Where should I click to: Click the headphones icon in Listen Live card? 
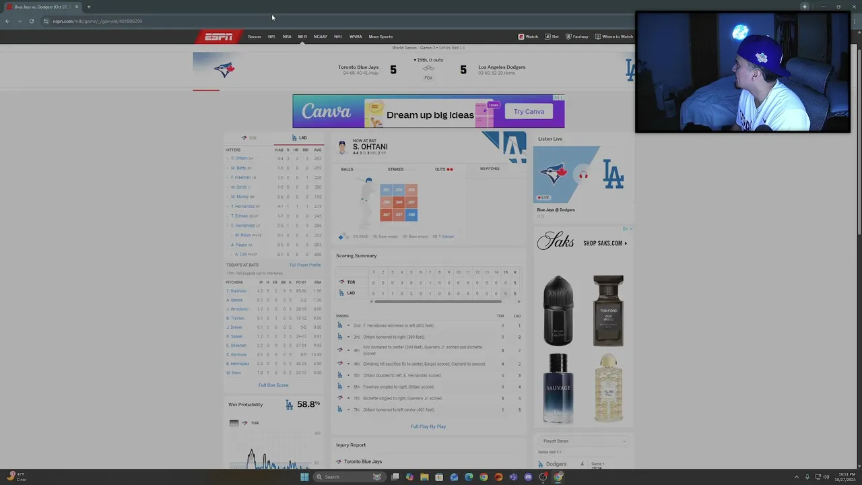pyautogui.click(x=583, y=175)
